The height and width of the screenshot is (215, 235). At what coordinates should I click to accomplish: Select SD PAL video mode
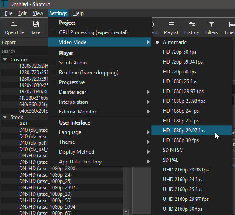(192, 160)
